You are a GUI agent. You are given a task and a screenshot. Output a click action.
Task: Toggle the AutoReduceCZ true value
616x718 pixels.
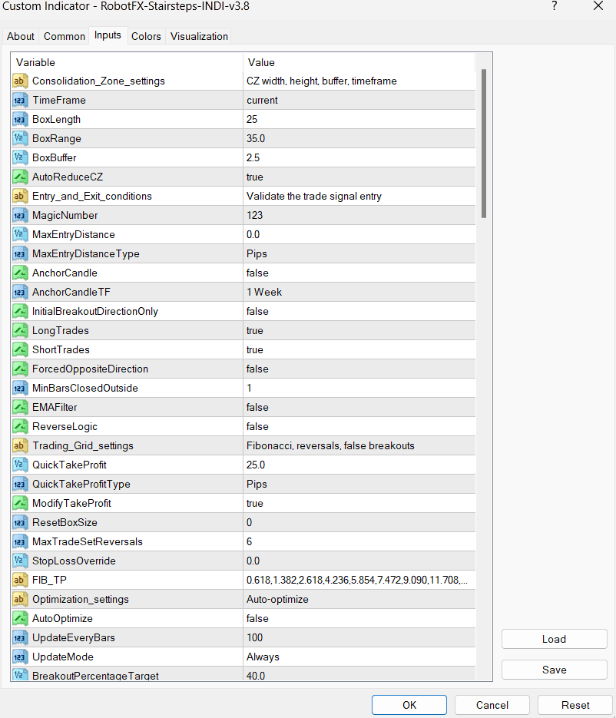click(359, 177)
